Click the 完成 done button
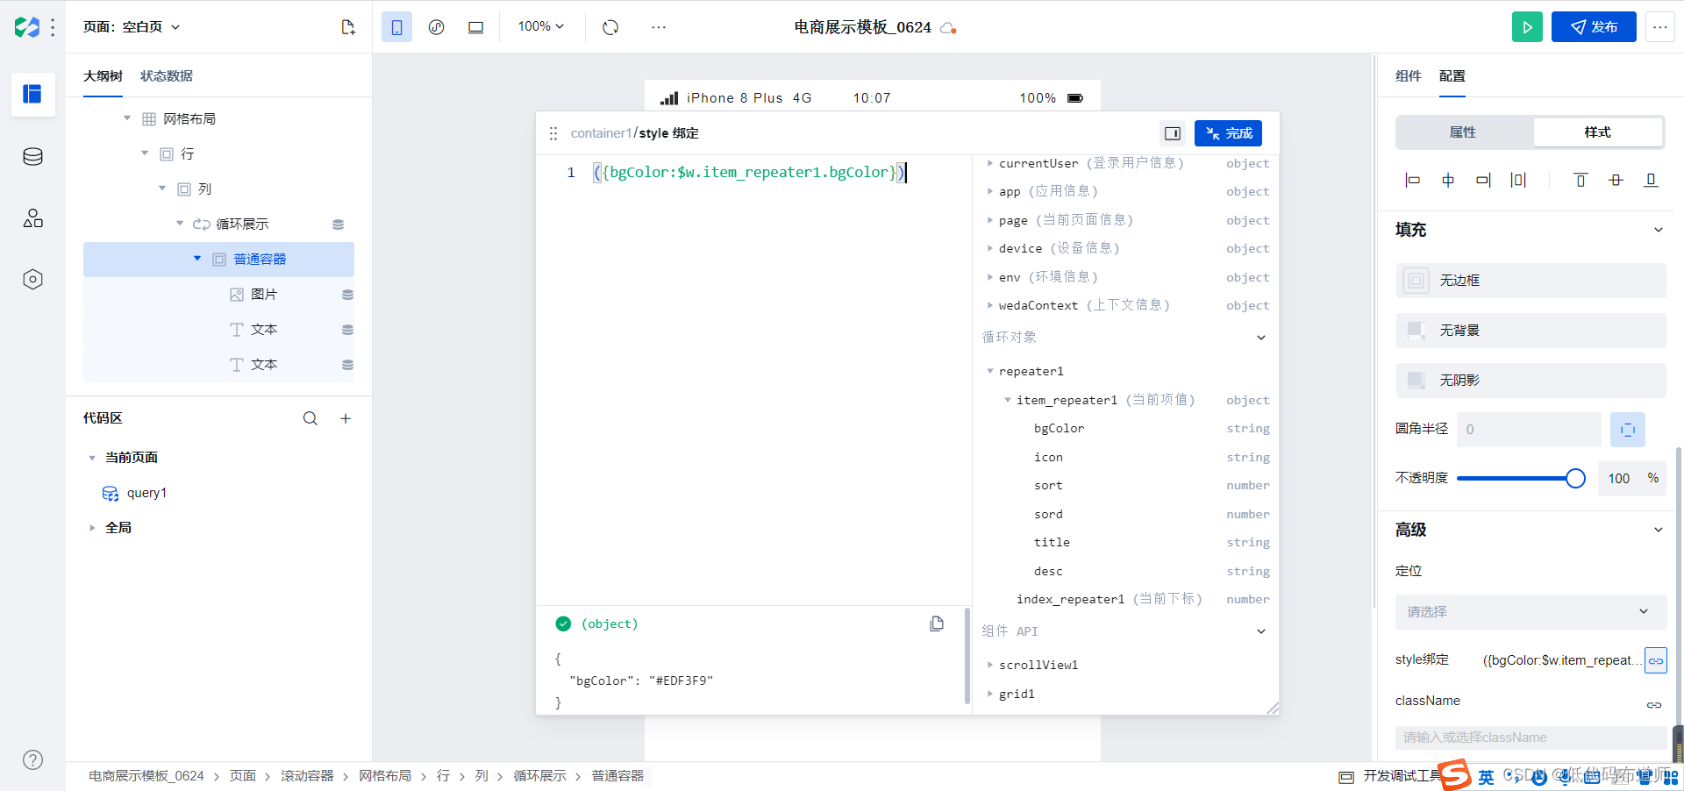This screenshot has height=791, width=1684. point(1228,133)
